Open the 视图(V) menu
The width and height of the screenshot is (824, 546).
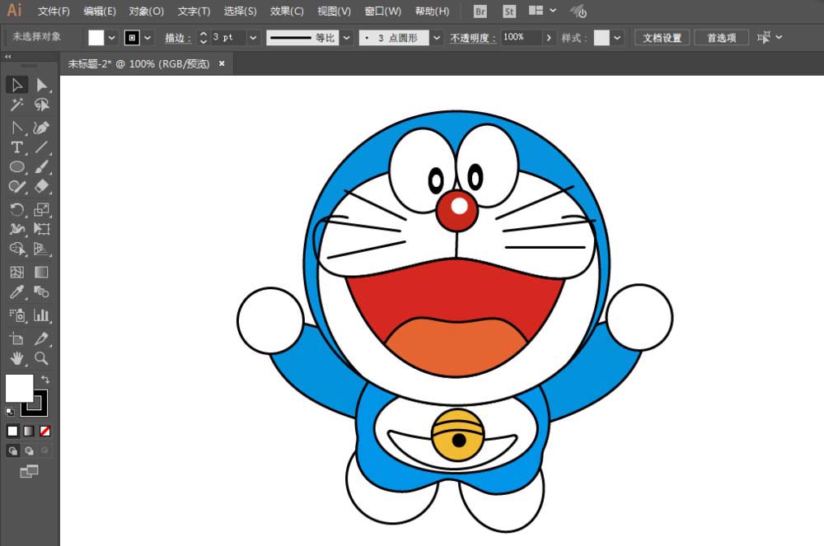click(x=334, y=11)
